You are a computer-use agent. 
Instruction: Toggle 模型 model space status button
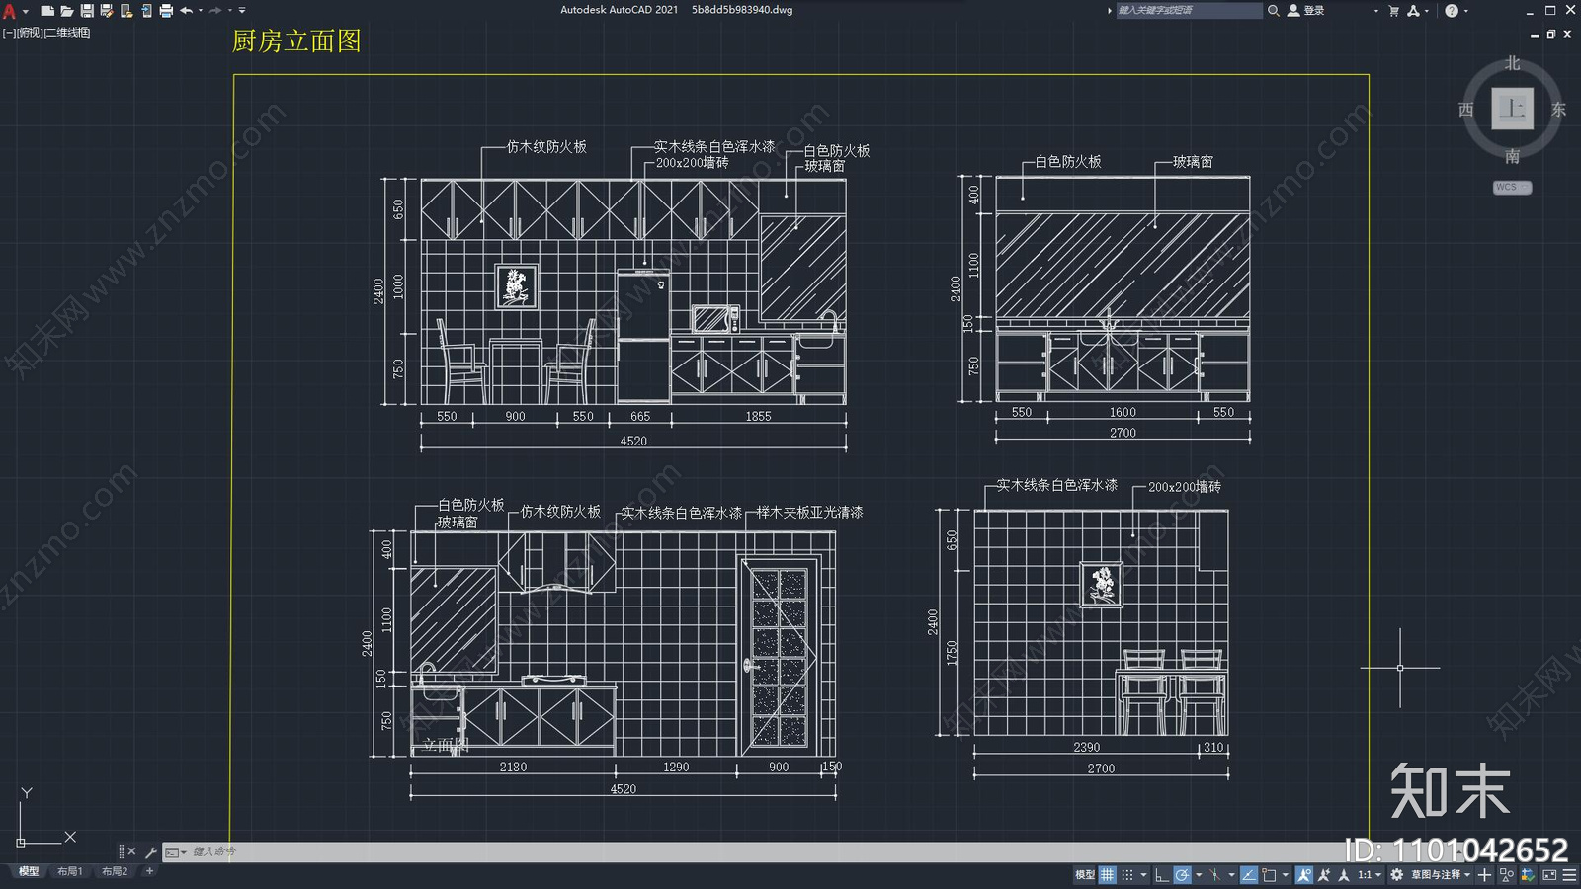click(x=1085, y=874)
